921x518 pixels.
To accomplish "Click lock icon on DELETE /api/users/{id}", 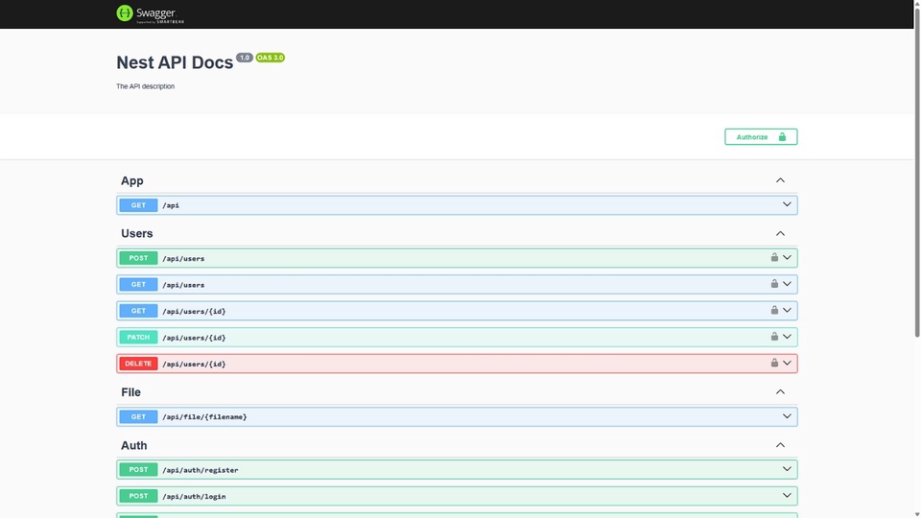I will point(774,364).
